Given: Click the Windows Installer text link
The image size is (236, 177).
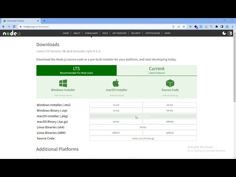Looking at the screenshot, I should point(63,90).
